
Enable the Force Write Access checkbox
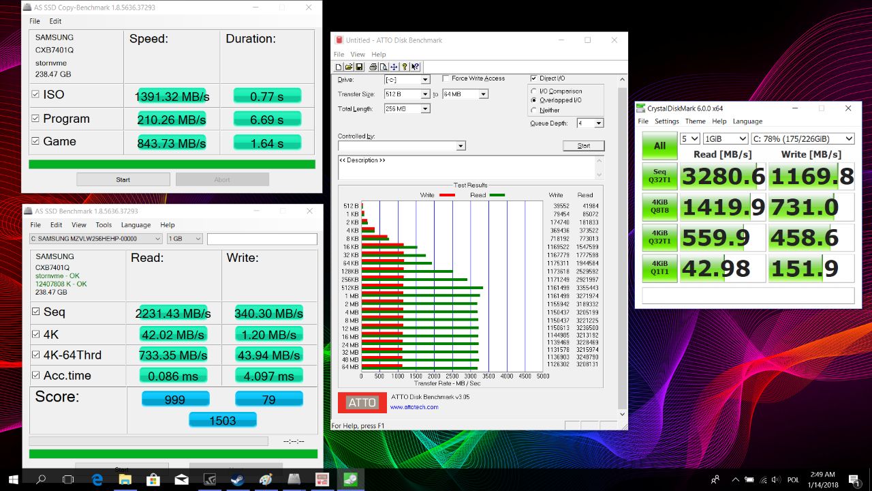[x=446, y=78]
